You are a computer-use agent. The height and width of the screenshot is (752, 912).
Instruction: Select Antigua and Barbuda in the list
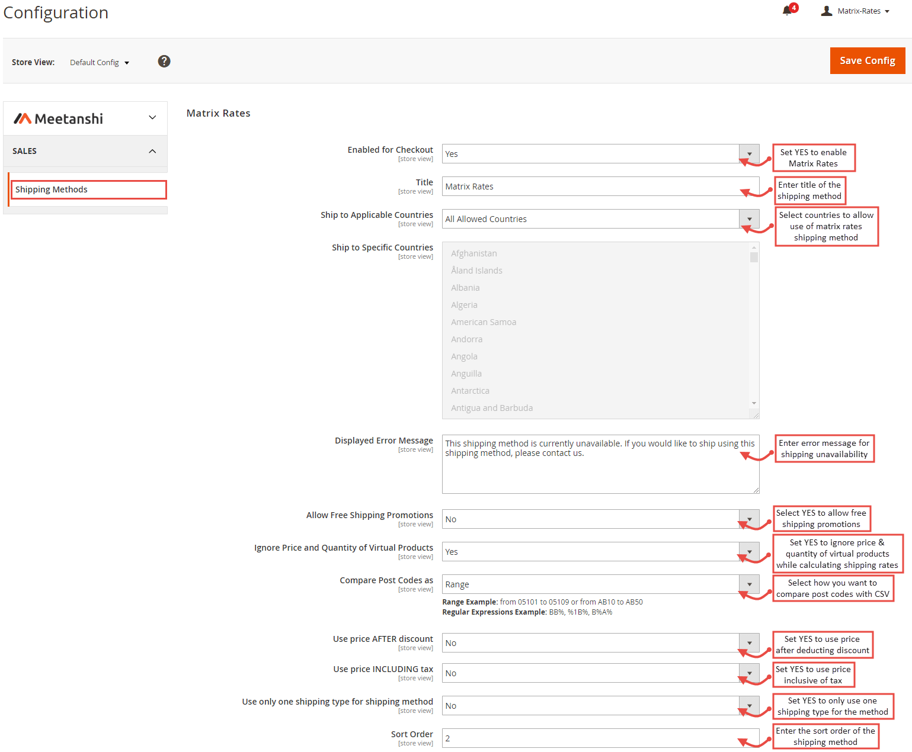[x=492, y=408]
